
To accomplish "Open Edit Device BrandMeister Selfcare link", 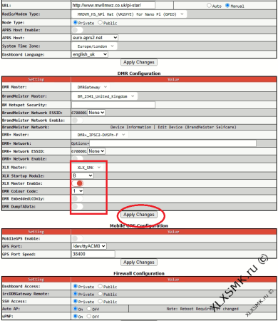I will [x=197, y=127].
